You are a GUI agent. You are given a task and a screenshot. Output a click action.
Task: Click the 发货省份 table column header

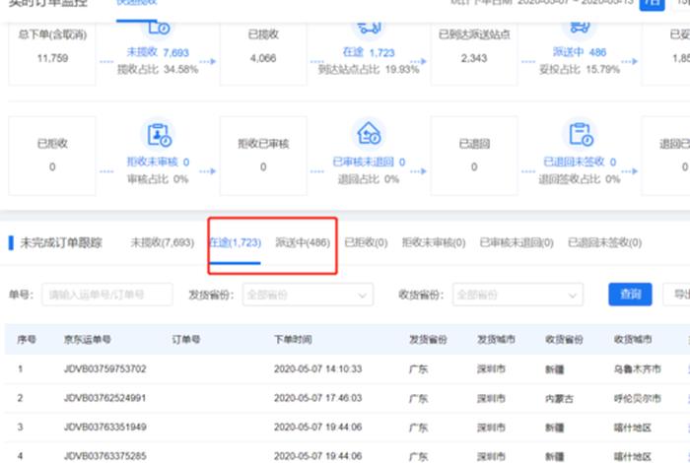click(x=428, y=340)
